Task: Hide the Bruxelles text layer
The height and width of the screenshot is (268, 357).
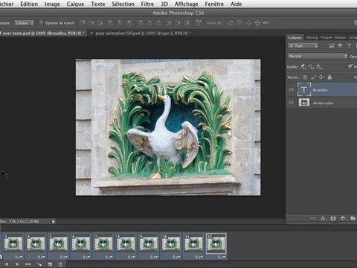Action: coord(292,89)
